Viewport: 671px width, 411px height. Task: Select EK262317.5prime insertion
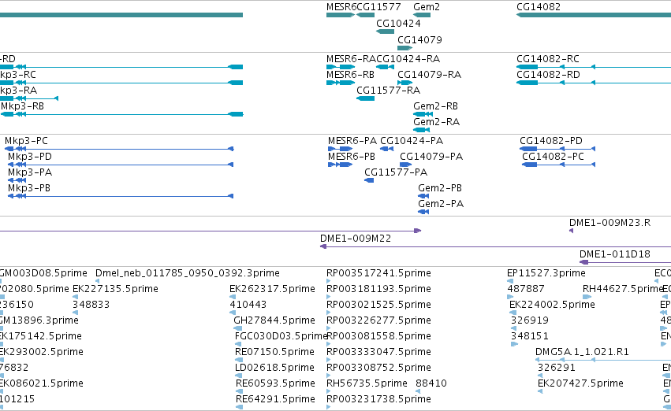pyautogui.click(x=232, y=297)
